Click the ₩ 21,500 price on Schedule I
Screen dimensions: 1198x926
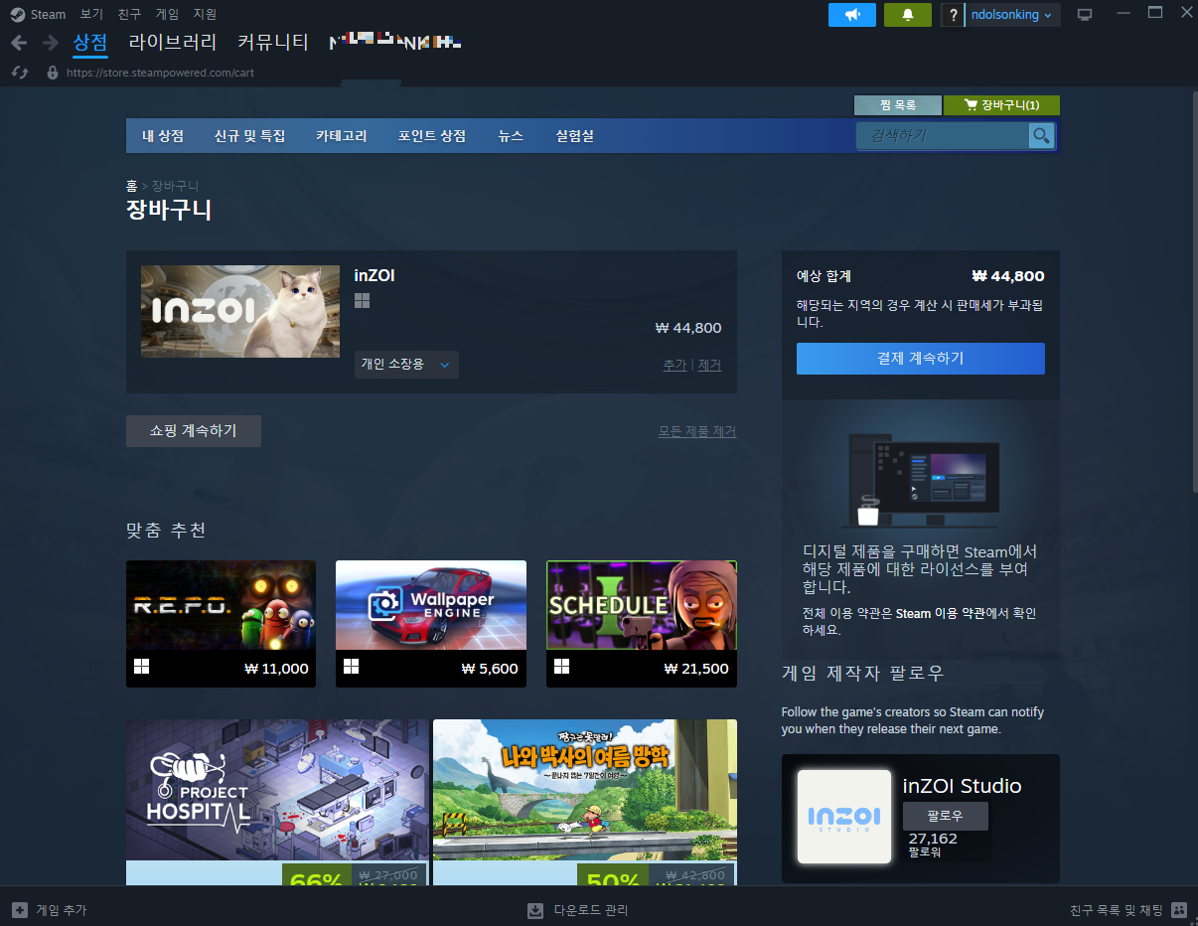tap(696, 669)
